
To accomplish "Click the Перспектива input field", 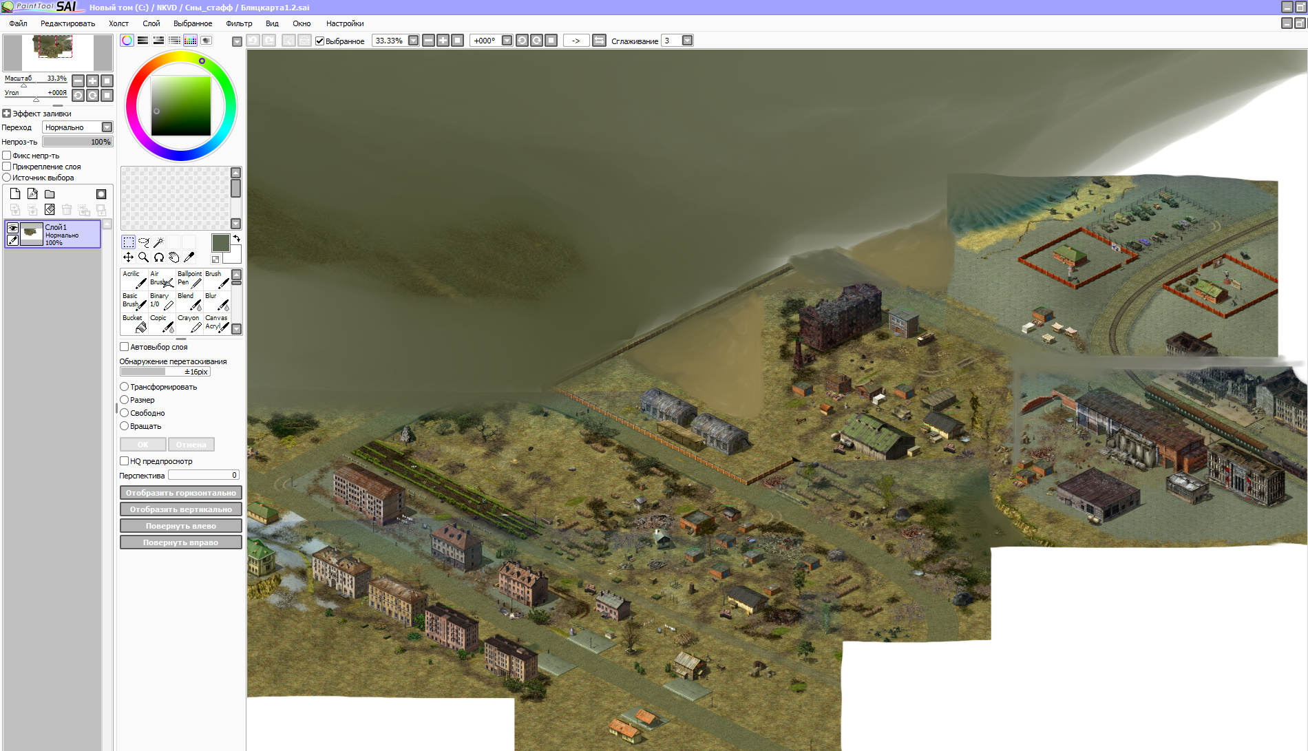I will 204,475.
